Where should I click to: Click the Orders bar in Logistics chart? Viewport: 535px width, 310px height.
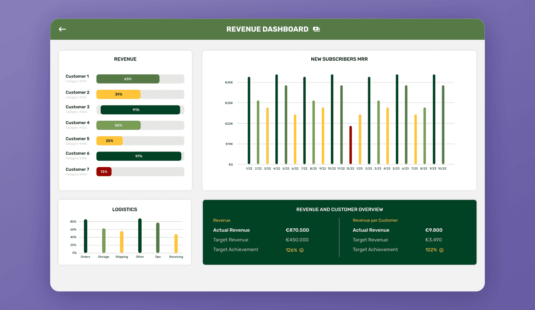point(85,236)
